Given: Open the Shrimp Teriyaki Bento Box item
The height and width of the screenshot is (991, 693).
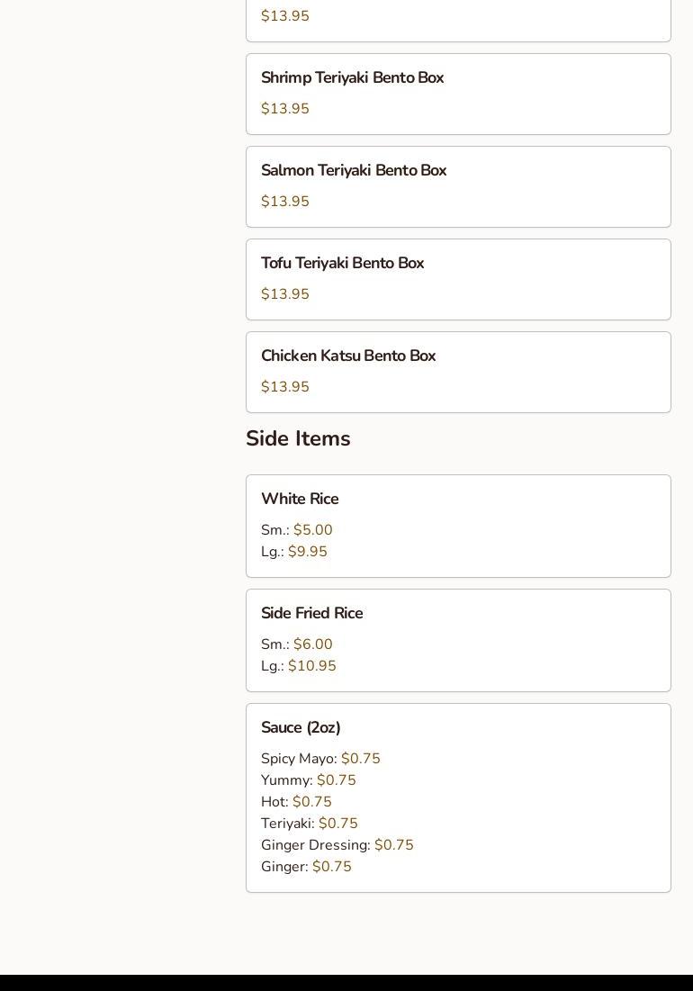Looking at the screenshot, I should pos(458,95).
